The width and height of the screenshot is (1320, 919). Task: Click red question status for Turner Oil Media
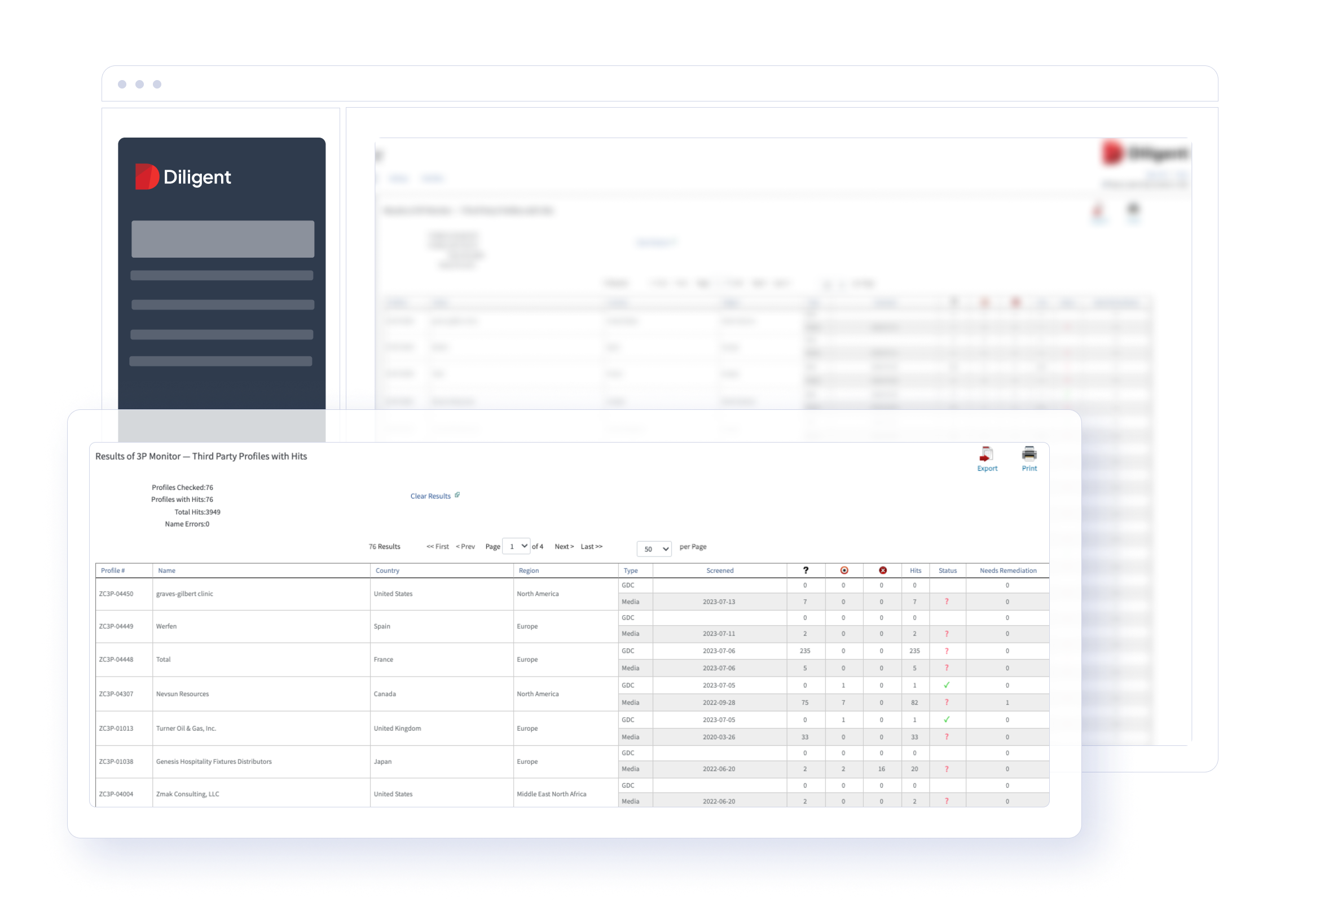pyautogui.click(x=947, y=737)
